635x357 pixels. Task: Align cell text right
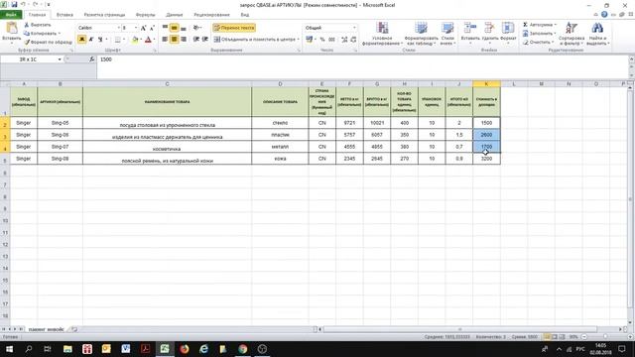coord(184,40)
